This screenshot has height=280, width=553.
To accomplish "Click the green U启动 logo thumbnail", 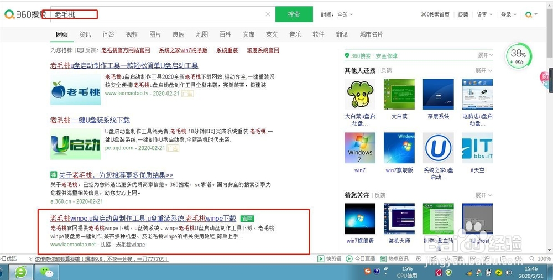I will click(75, 144).
